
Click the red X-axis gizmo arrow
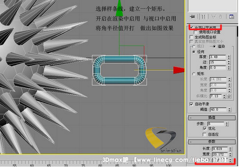tap(179, 70)
